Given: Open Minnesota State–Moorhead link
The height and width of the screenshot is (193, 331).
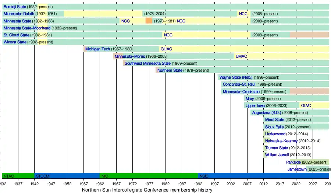Looking at the screenshot, I should pyautogui.click(x=27, y=28).
